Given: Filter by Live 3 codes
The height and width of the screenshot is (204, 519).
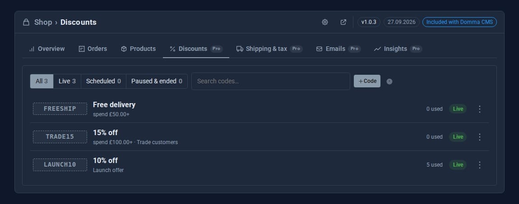Looking at the screenshot, I should point(67,81).
